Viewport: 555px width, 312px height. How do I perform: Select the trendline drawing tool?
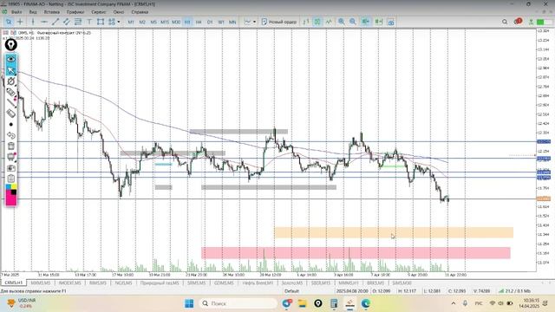[55, 22]
